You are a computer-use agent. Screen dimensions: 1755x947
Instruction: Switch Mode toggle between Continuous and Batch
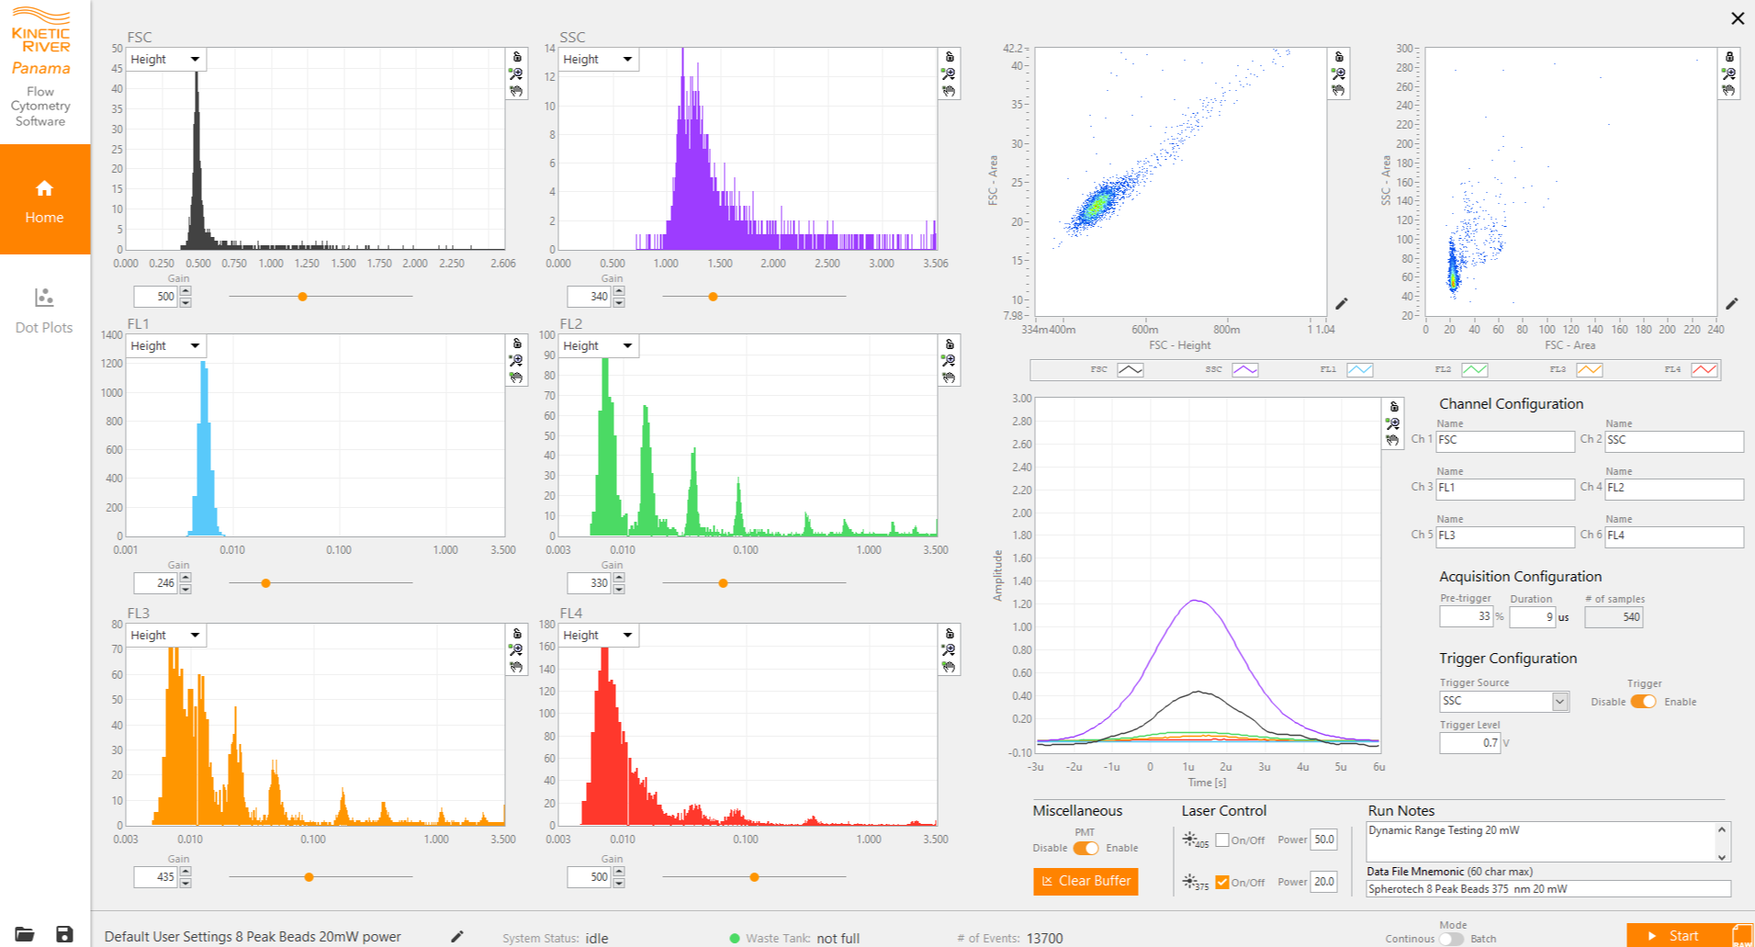tap(1451, 939)
